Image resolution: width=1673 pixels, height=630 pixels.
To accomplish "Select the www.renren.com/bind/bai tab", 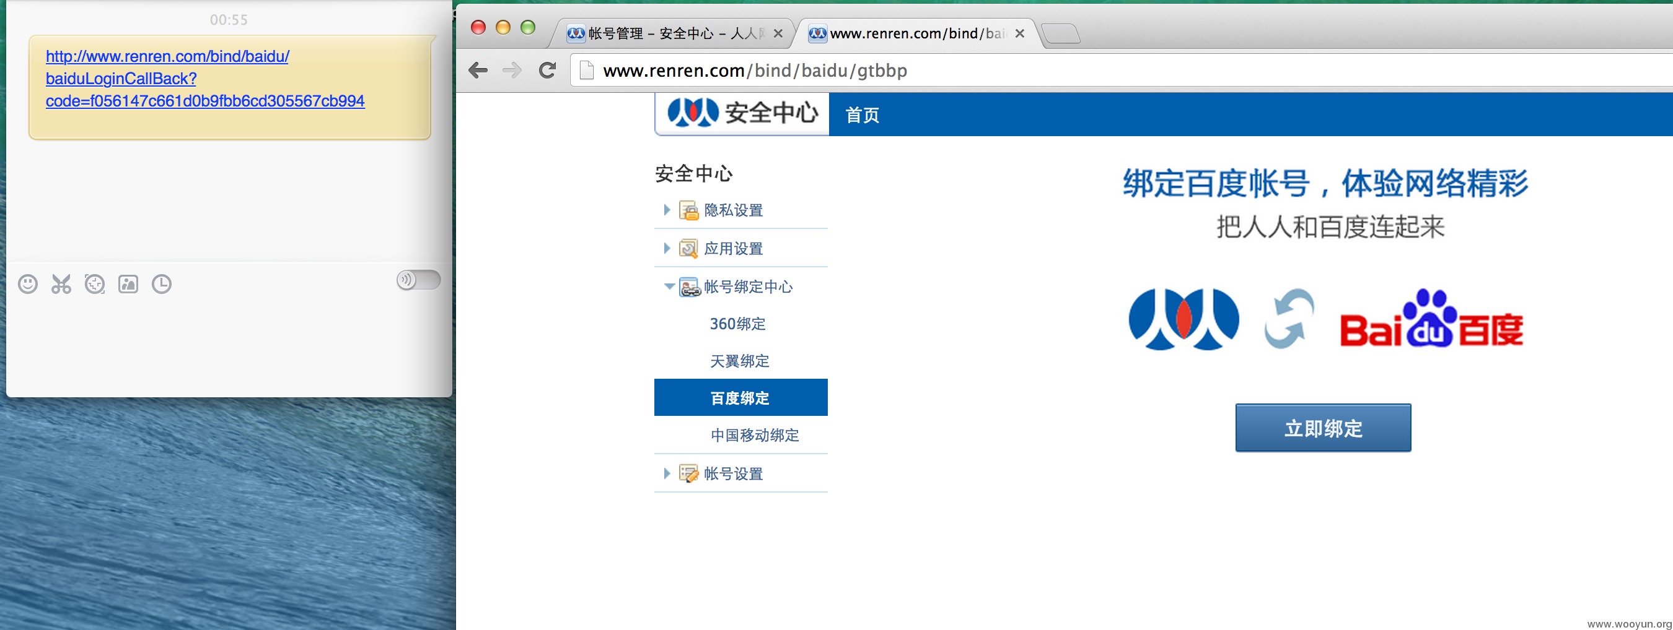I will click(x=916, y=33).
